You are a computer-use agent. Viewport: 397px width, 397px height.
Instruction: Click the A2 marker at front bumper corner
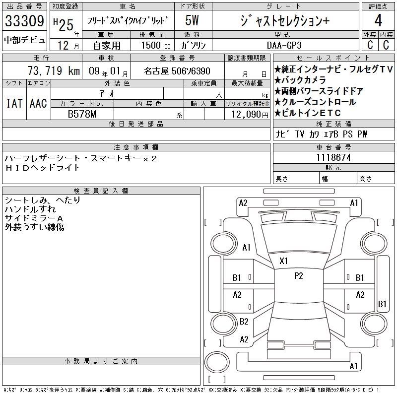point(243,202)
